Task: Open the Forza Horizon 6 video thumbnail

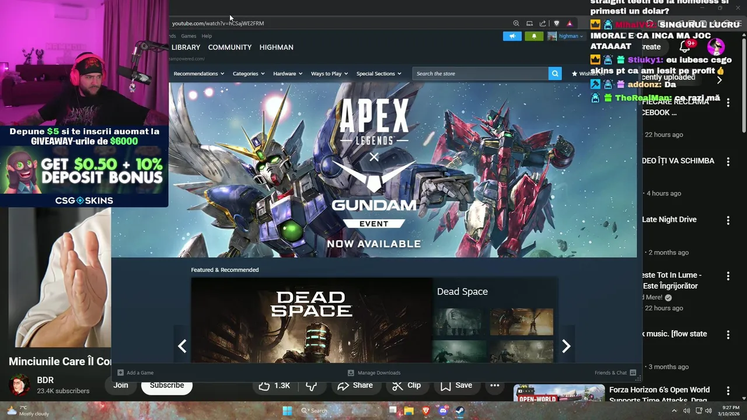Action: tap(559, 394)
